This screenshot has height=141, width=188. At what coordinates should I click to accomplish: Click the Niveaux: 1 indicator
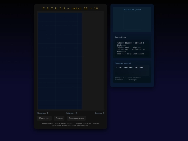point(42,113)
